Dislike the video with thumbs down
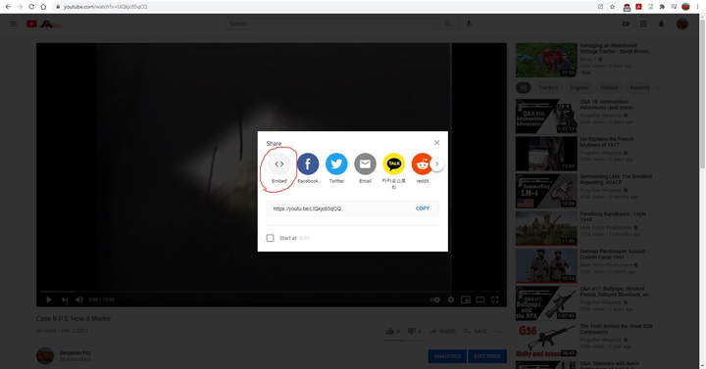This screenshot has width=706, height=369. click(414, 331)
